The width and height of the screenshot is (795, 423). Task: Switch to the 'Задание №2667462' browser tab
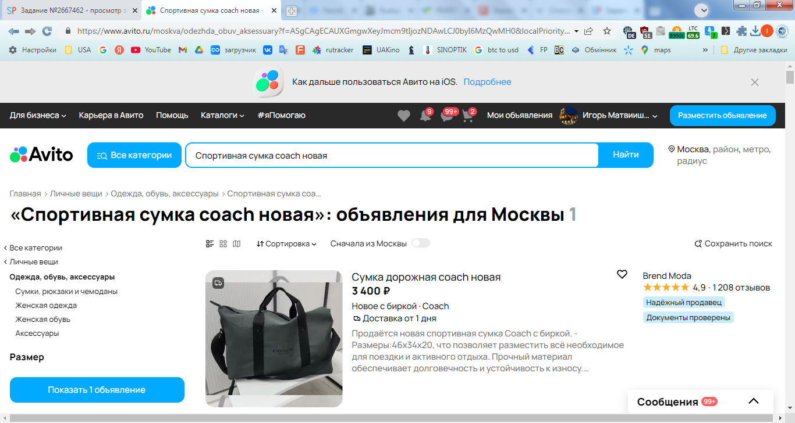[71, 10]
